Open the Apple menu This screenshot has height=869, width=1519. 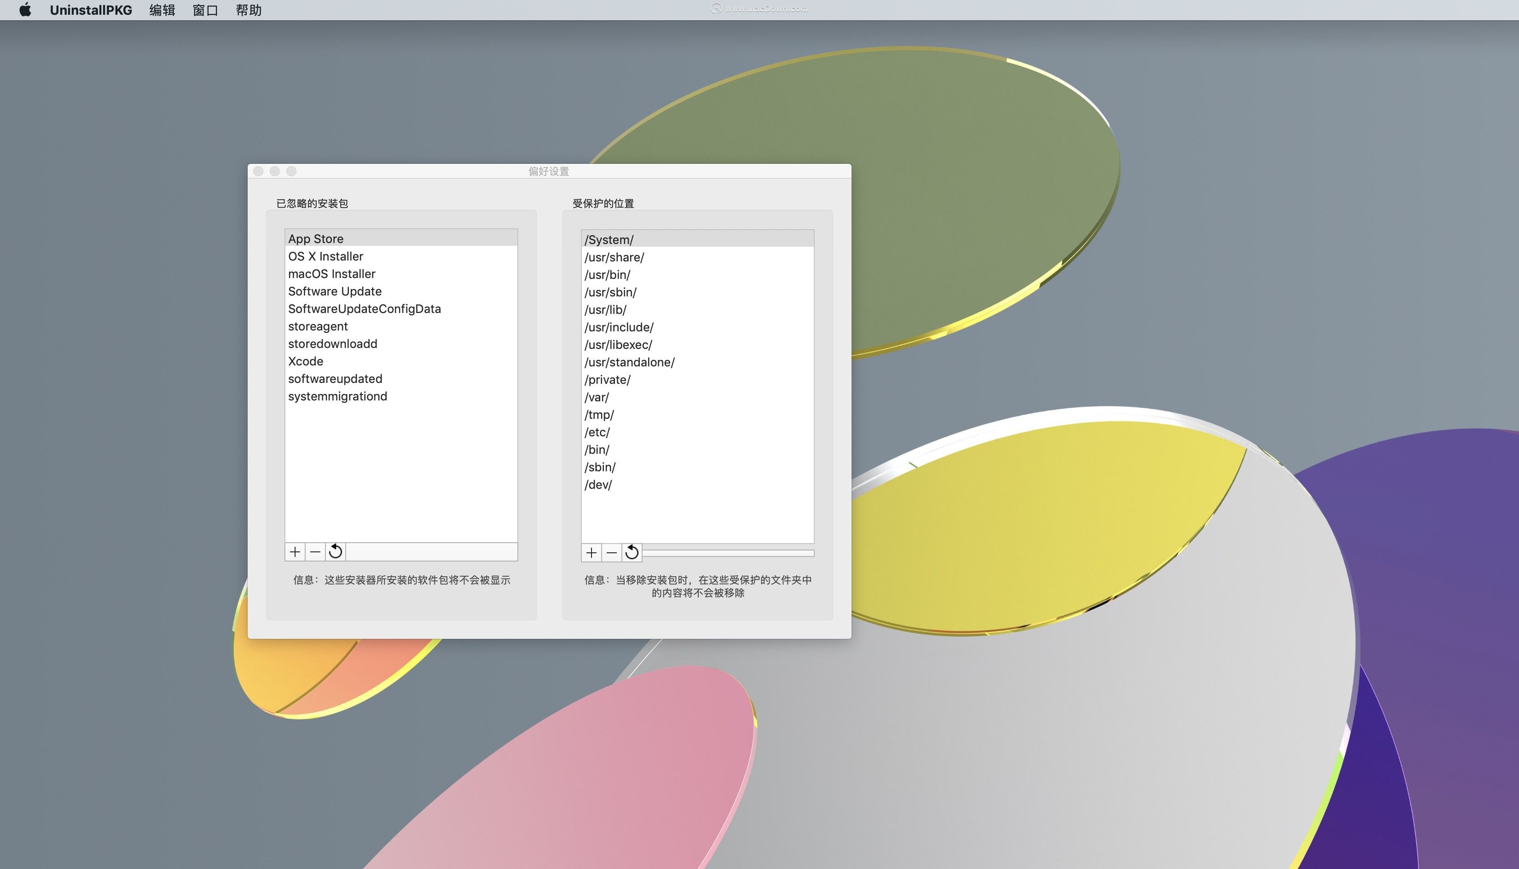click(x=25, y=10)
